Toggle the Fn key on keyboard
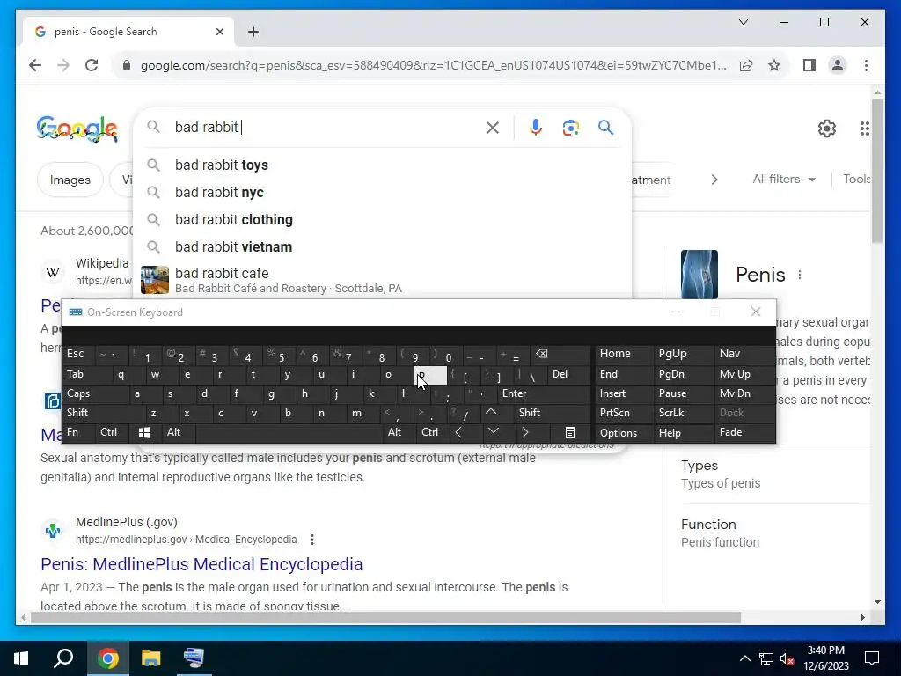Image resolution: width=901 pixels, height=676 pixels. click(x=78, y=432)
